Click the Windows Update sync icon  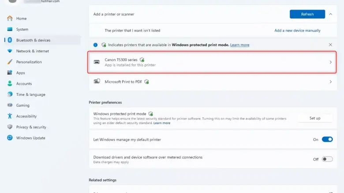coord(10,138)
